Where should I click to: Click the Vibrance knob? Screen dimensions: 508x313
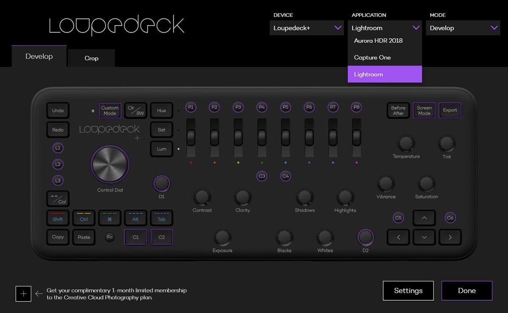[x=386, y=184]
